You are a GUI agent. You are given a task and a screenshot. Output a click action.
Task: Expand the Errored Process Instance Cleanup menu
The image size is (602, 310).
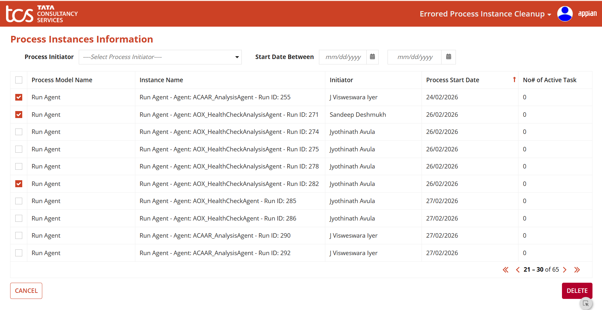click(485, 14)
